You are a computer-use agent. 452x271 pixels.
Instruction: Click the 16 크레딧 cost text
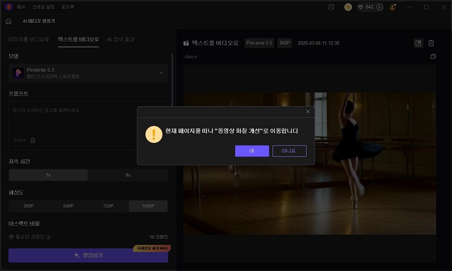click(x=159, y=237)
